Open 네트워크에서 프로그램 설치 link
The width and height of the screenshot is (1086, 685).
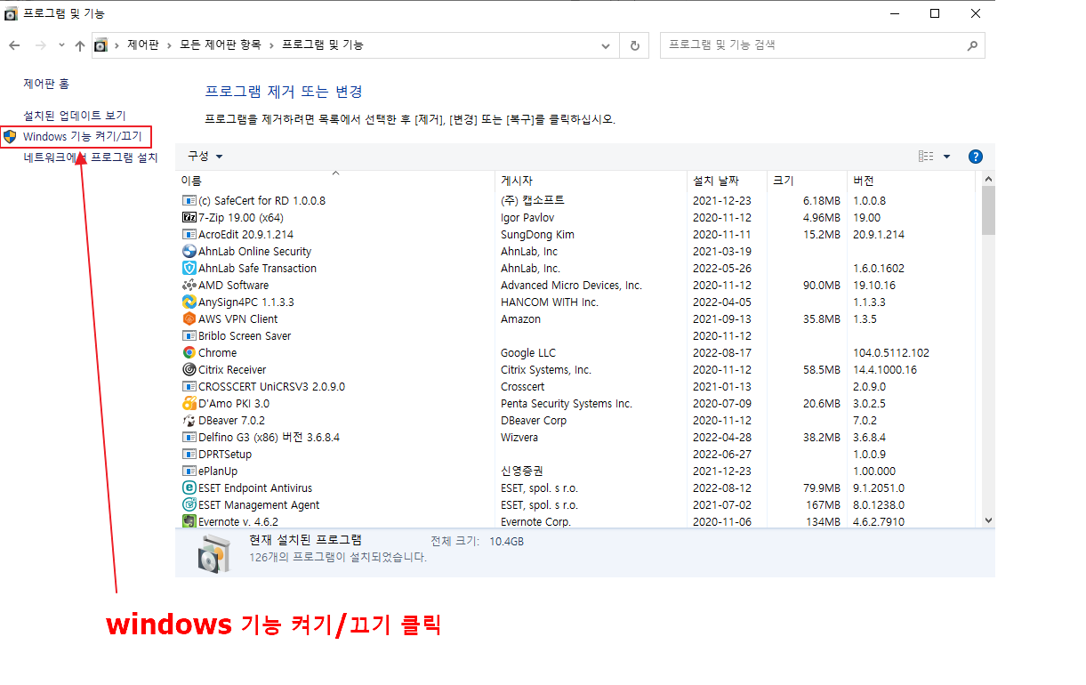(x=90, y=157)
